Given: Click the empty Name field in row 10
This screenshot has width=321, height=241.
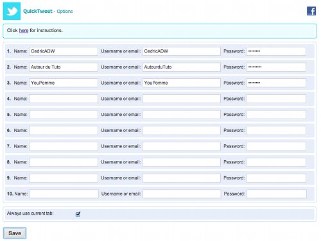Looking at the screenshot, I should [x=64, y=194].
